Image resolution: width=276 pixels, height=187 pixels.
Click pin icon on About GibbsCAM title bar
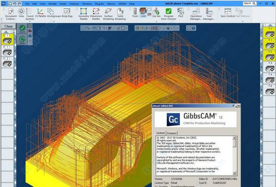point(234,106)
